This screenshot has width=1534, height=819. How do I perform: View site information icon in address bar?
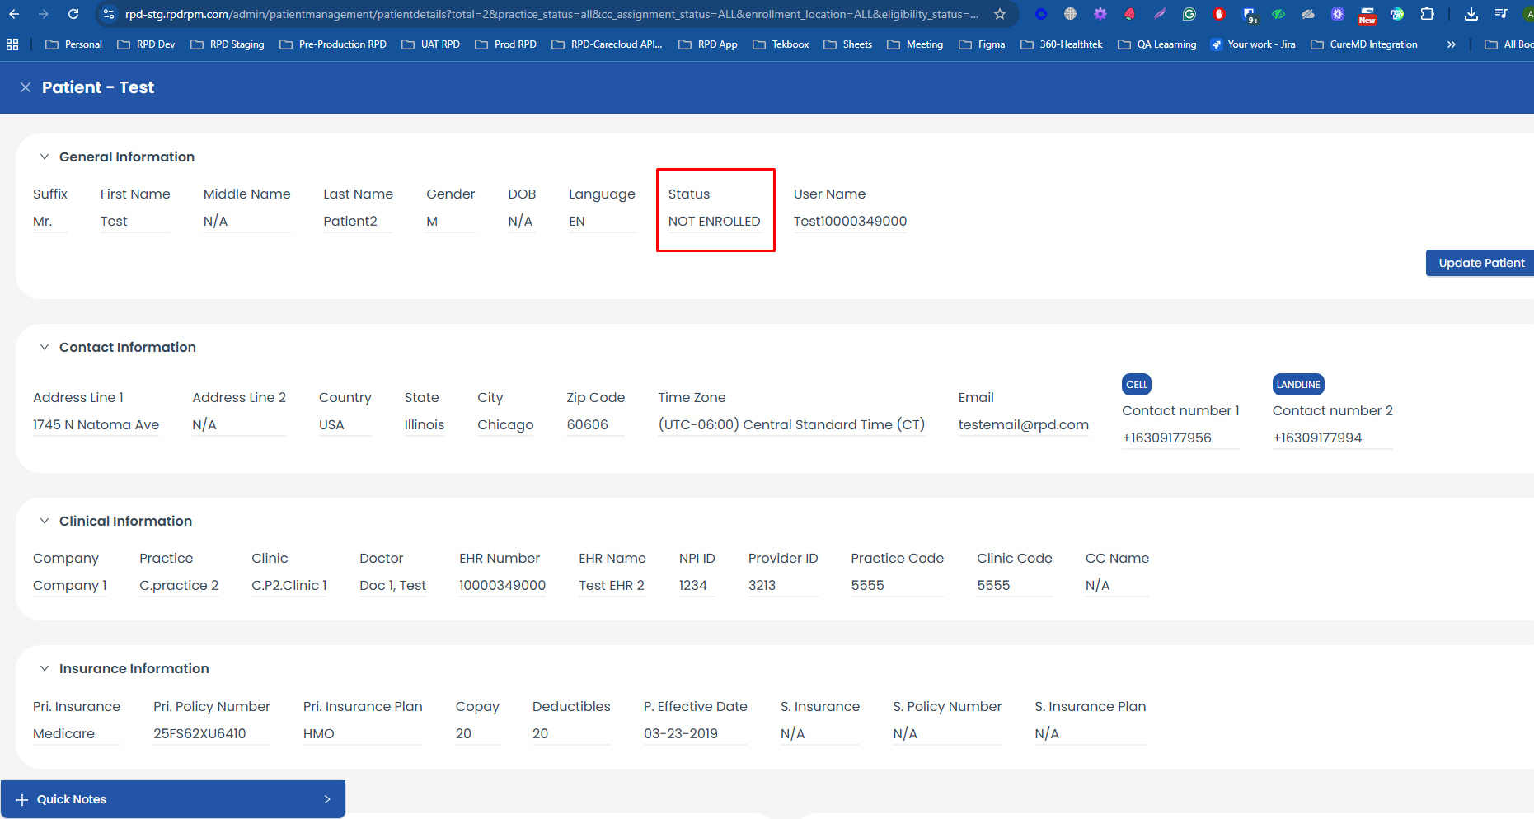(109, 14)
